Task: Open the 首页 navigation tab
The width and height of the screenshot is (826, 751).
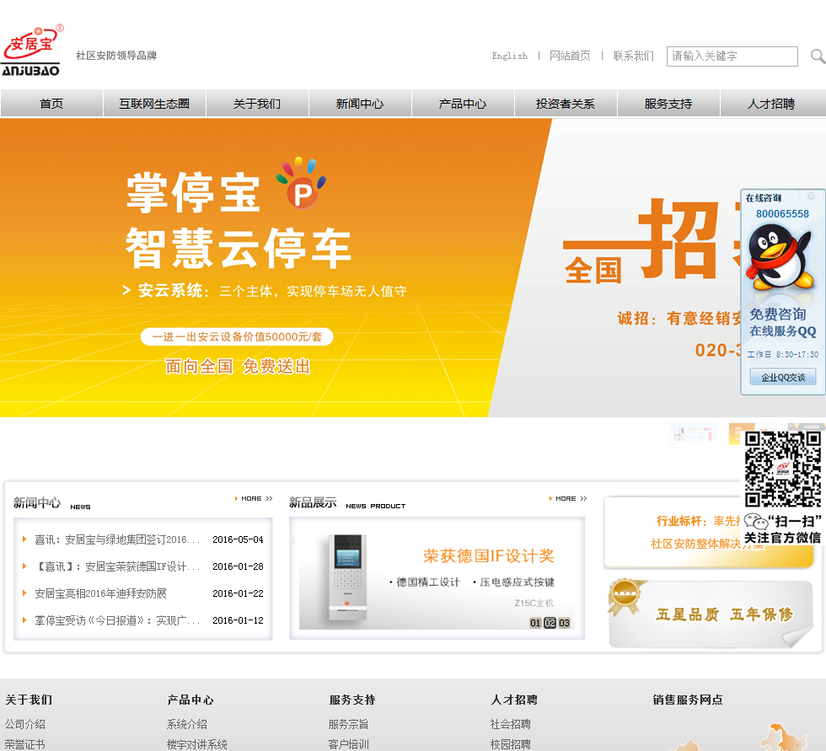Action: pyautogui.click(x=51, y=103)
